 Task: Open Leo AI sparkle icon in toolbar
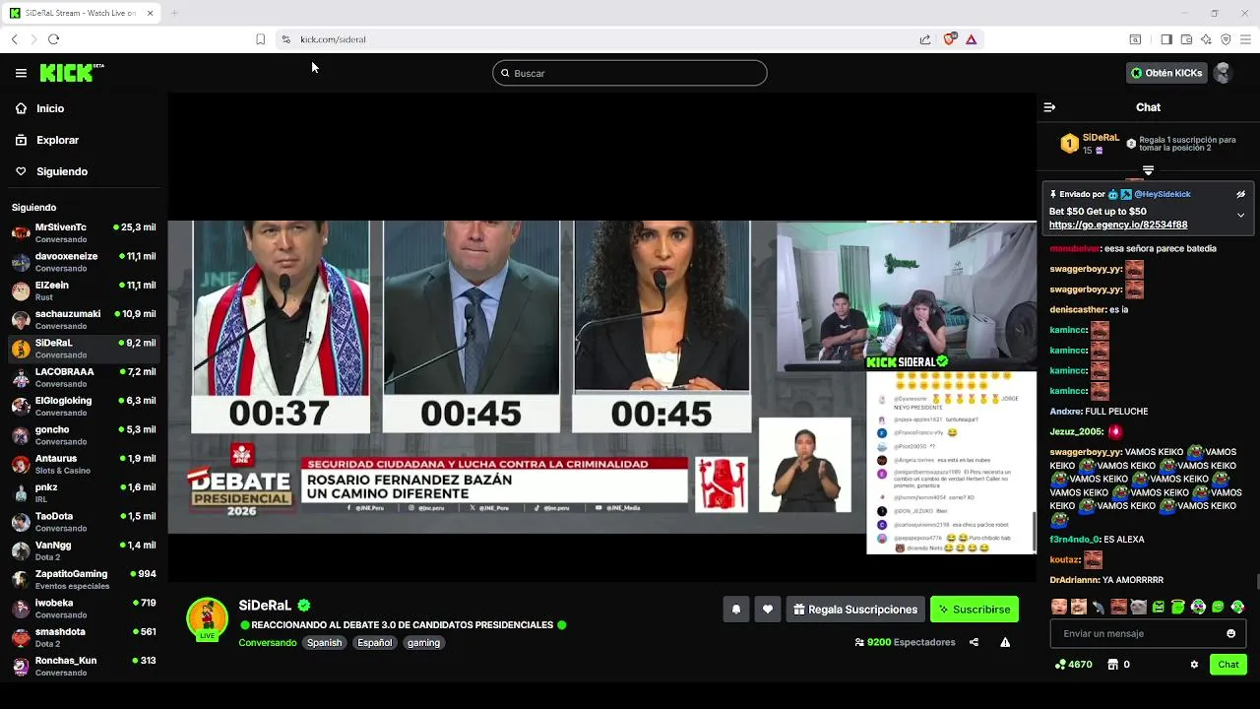click(1206, 39)
